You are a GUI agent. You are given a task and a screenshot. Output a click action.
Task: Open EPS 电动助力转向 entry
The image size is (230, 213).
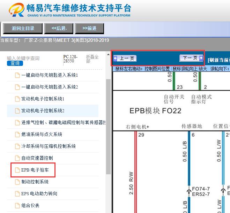tap(39, 194)
